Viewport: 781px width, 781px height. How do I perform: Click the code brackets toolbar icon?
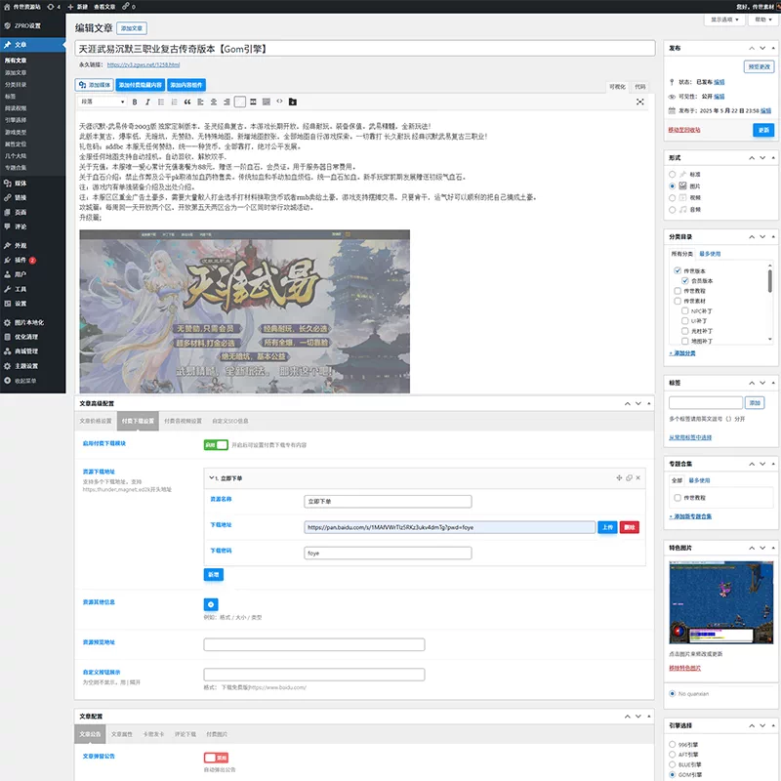pos(279,102)
